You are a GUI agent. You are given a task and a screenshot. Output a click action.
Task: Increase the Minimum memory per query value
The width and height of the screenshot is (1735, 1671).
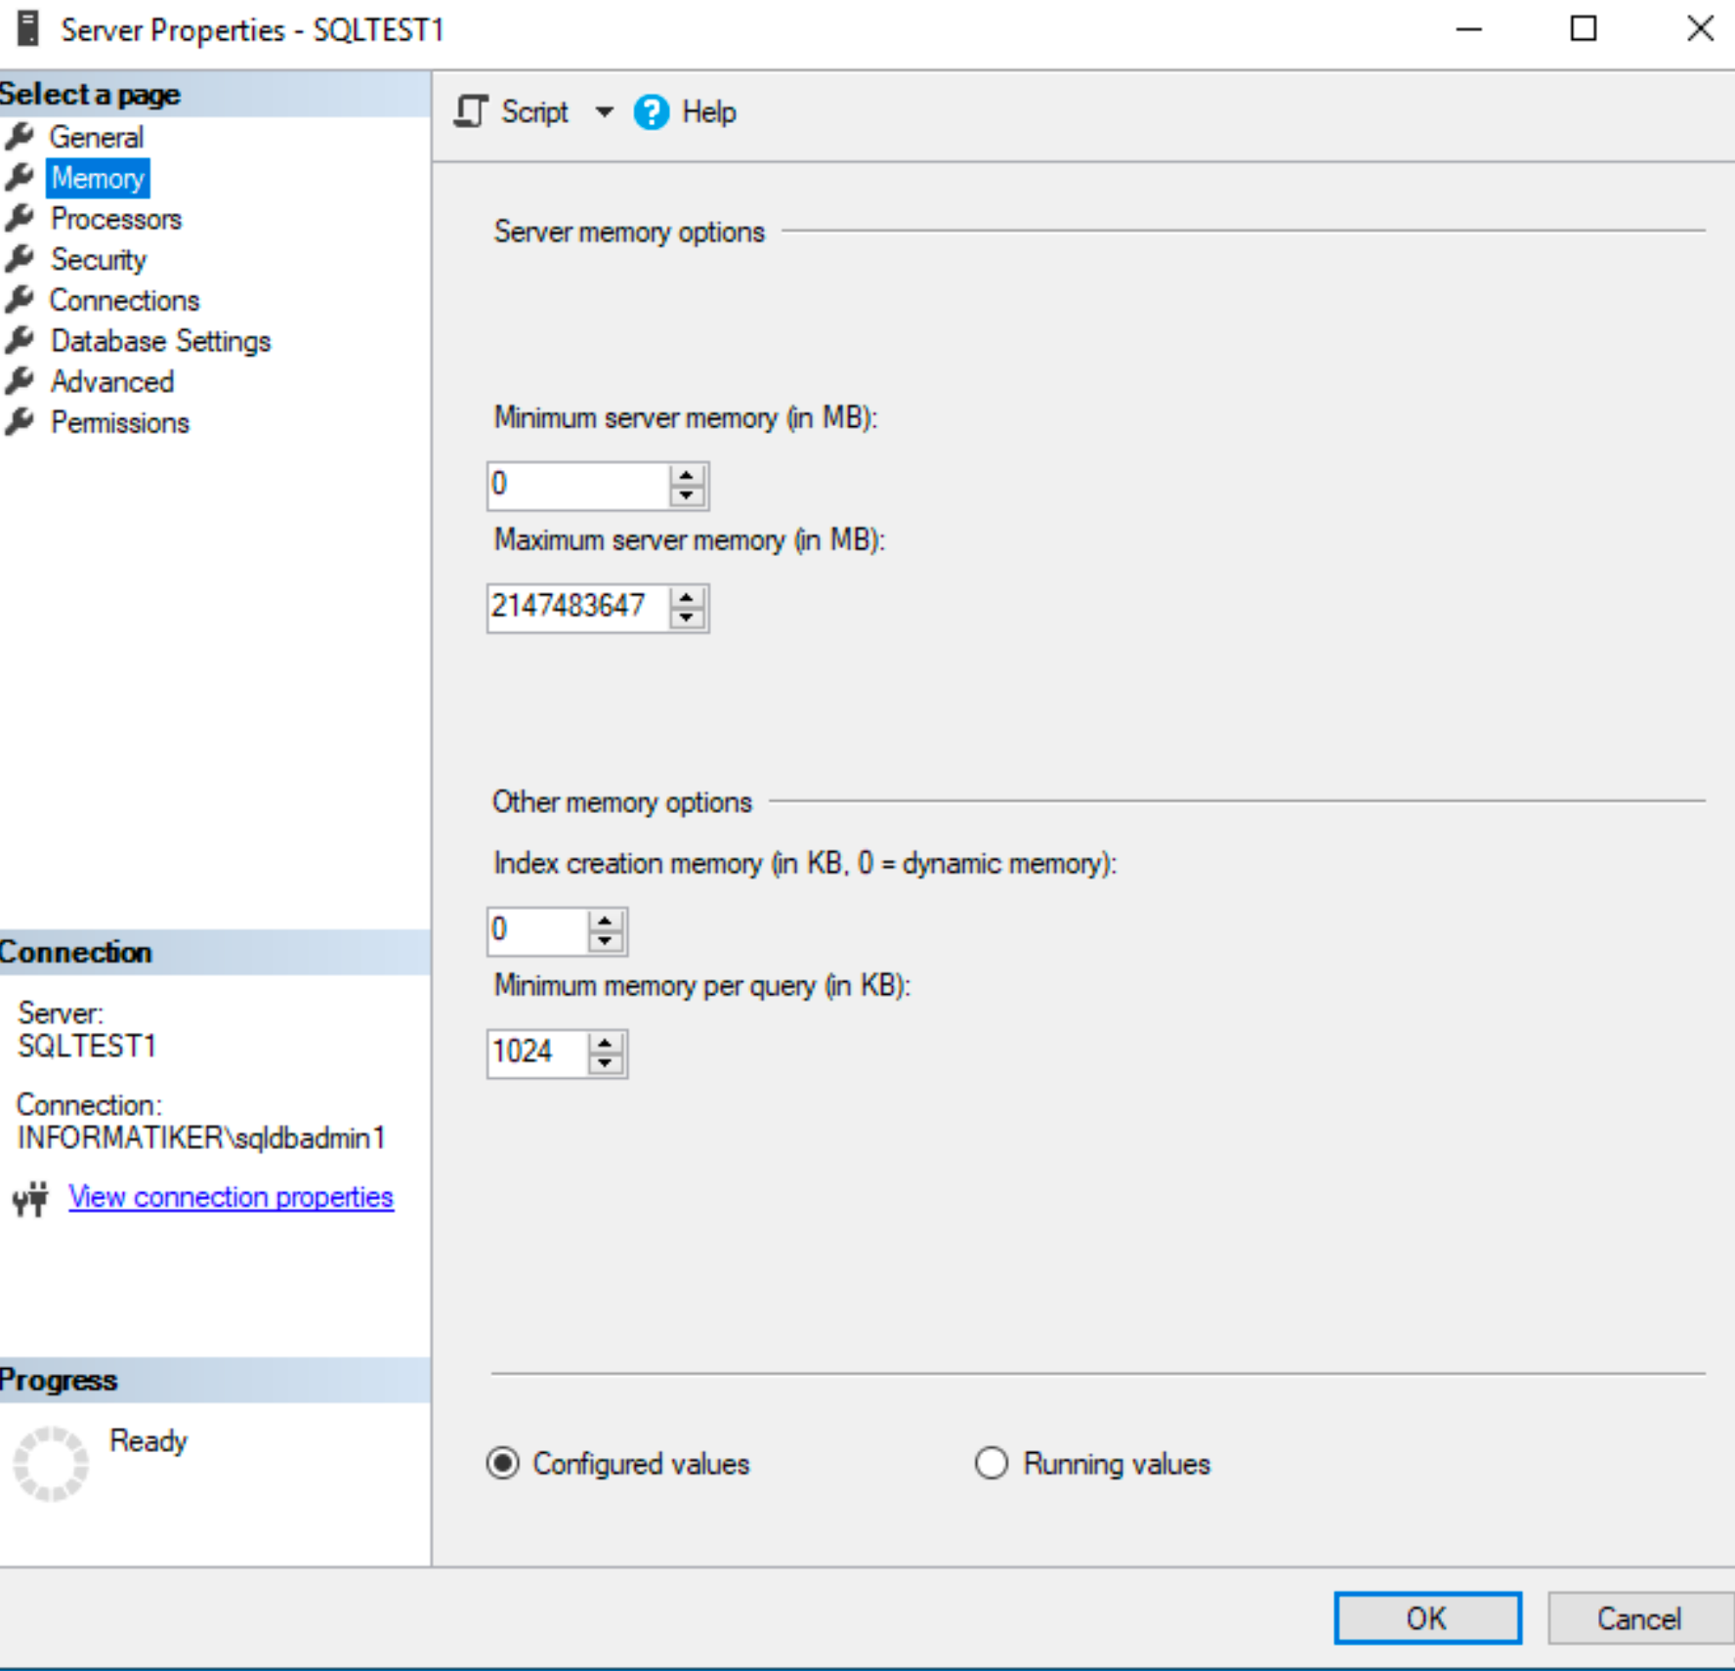tap(606, 1044)
